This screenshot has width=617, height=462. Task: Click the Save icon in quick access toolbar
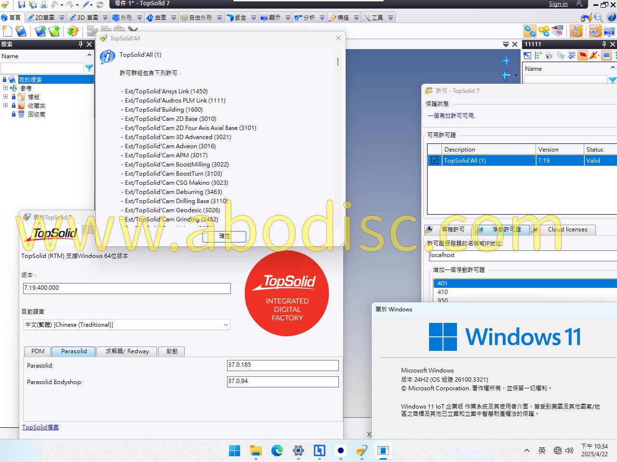22,4
